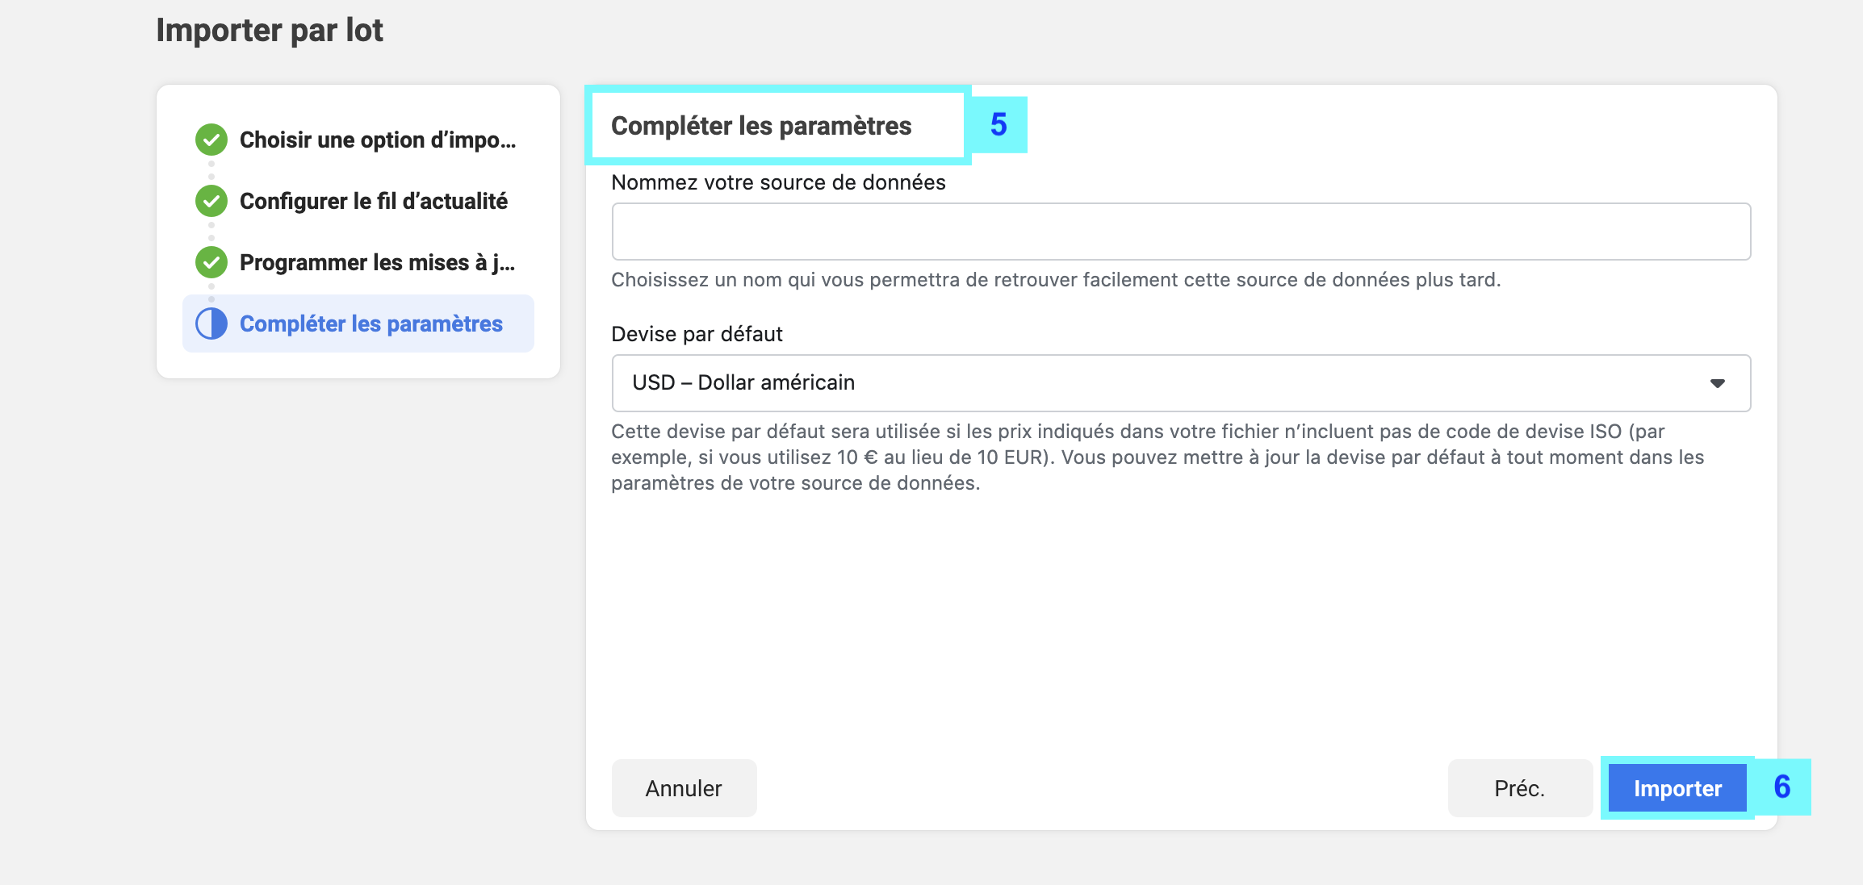Click annotation number 5 badge
The height and width of the screenshot is (885, 1863).
point(998,124)
